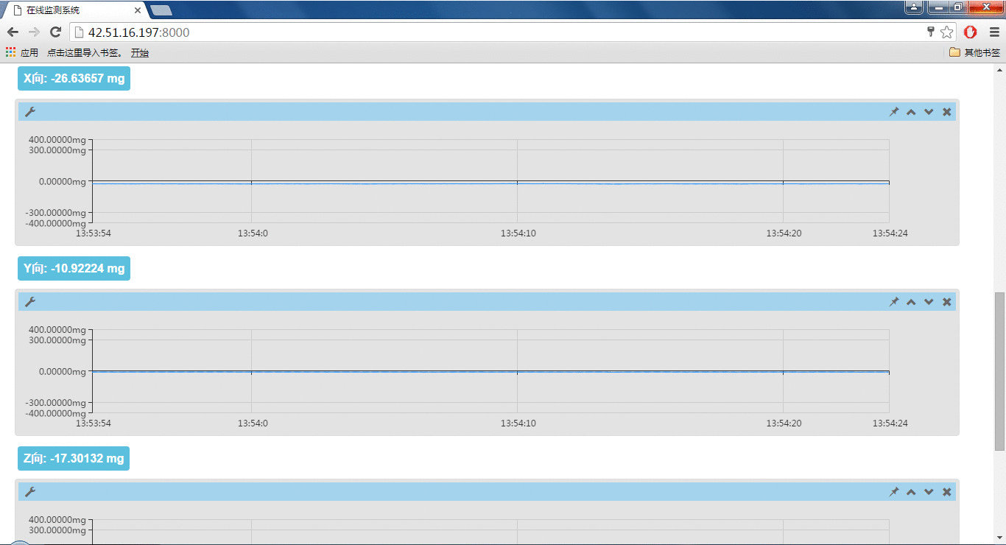Open wrench settings on Z-direction chart panel
The width and height of the screenshot is (1006, 545).
tap(30, 492)
